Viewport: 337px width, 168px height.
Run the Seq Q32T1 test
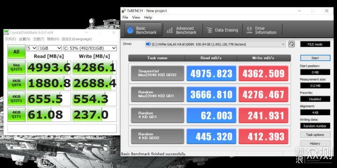(16, 67)
